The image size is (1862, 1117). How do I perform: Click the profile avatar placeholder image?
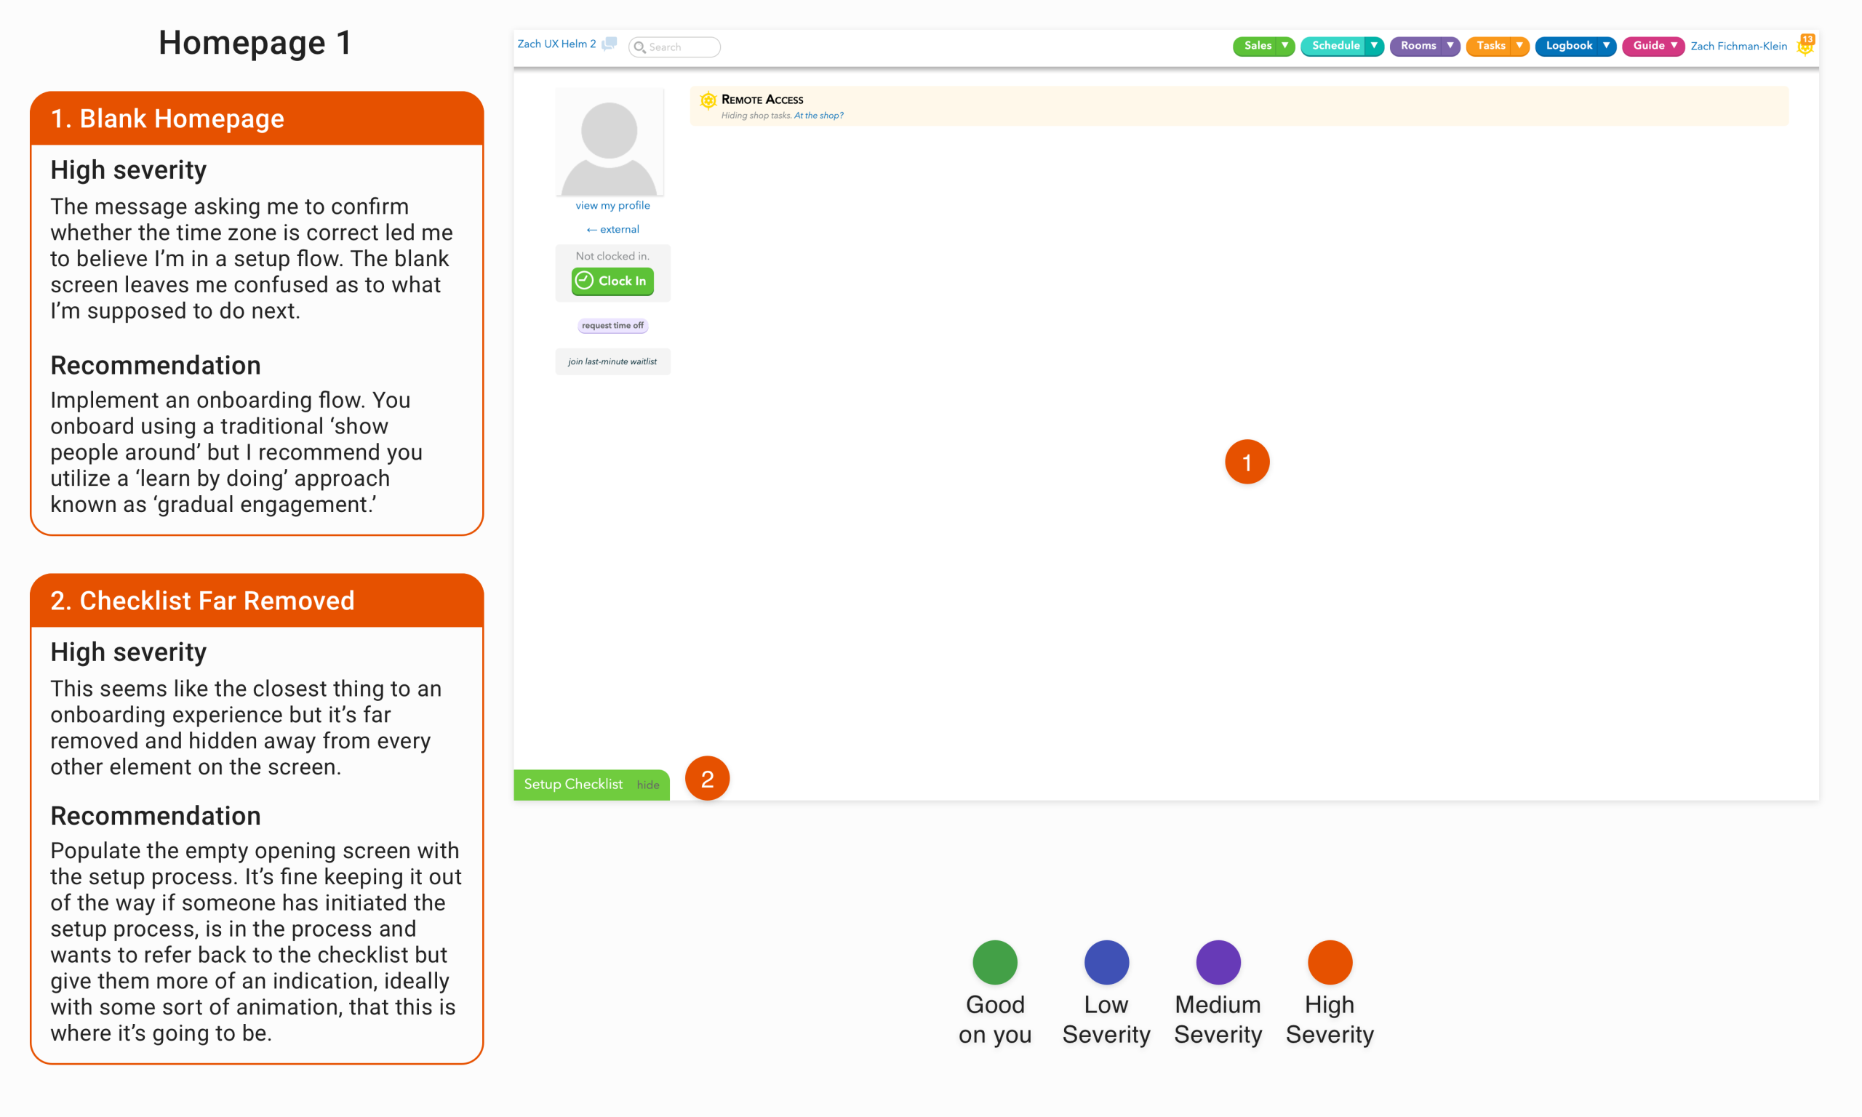click(x=609, y=142)
